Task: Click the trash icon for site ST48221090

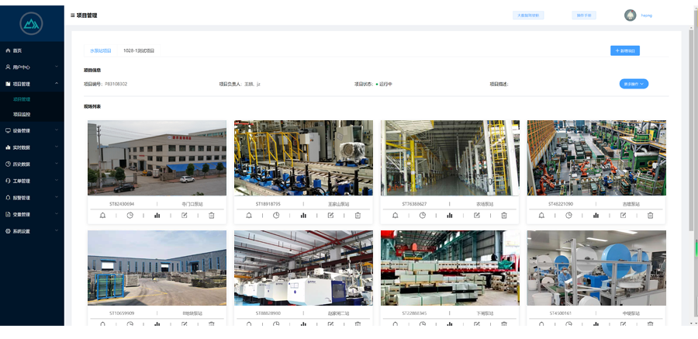Action: pyautogui.click(x=651, y=215)
